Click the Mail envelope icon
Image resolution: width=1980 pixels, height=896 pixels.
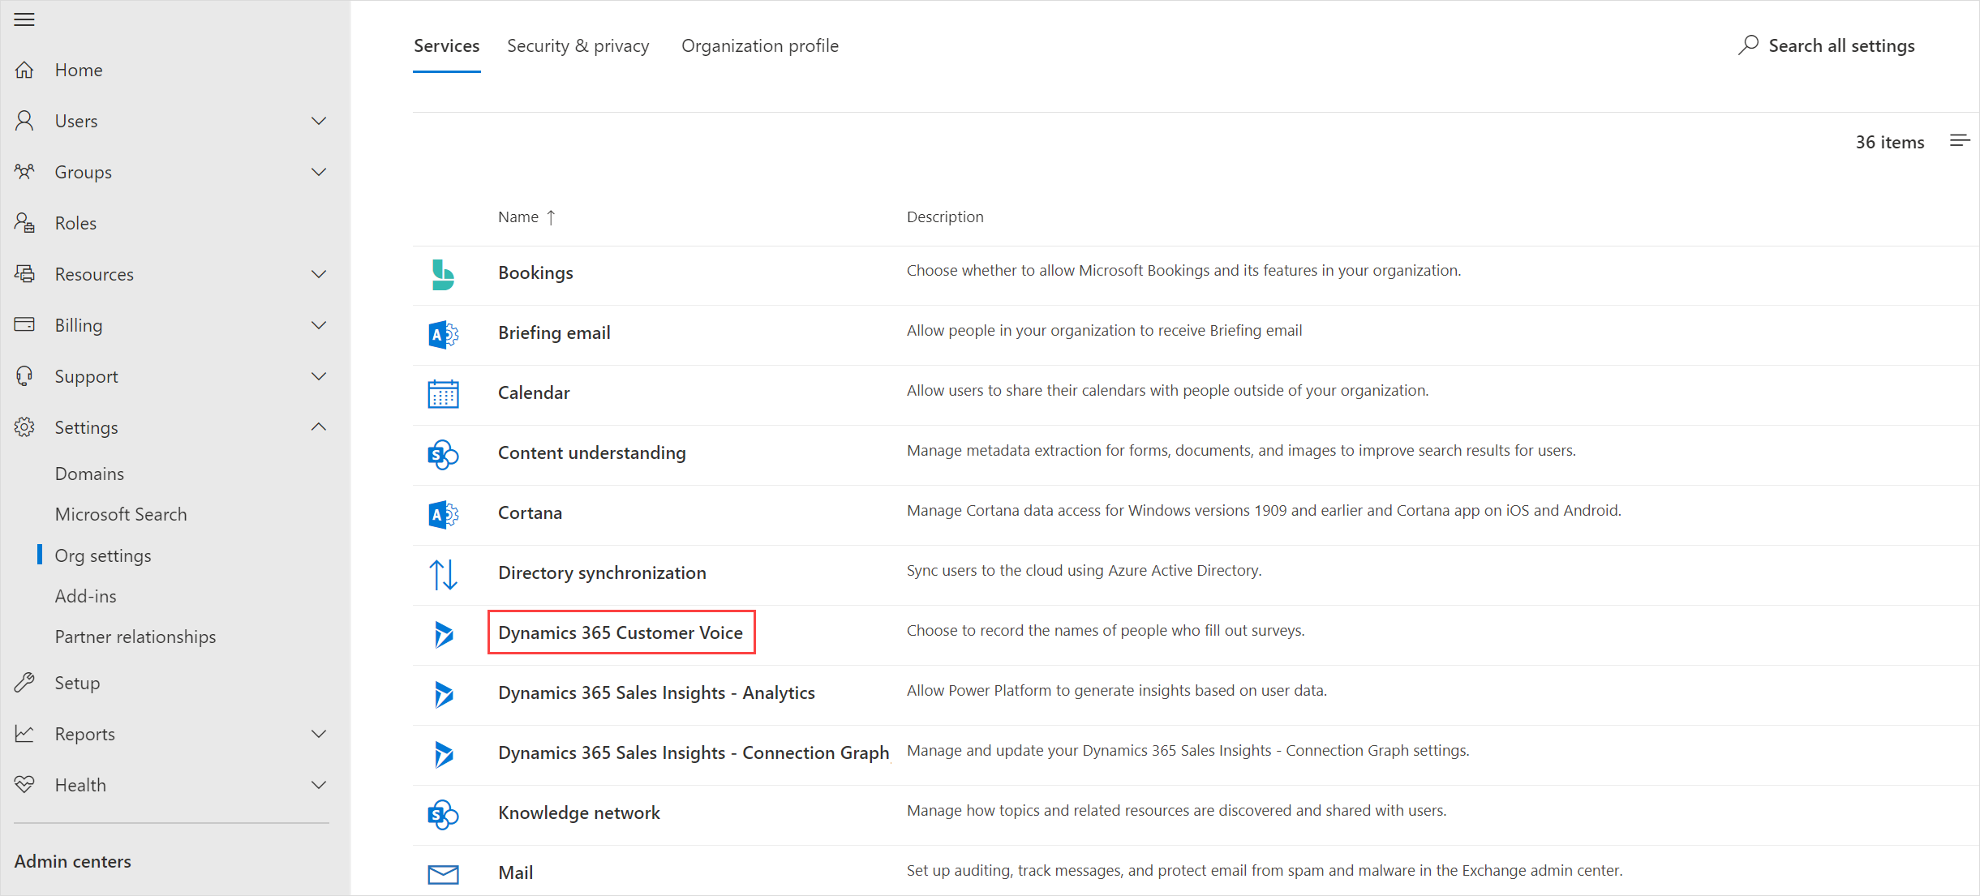pos(443,874)
